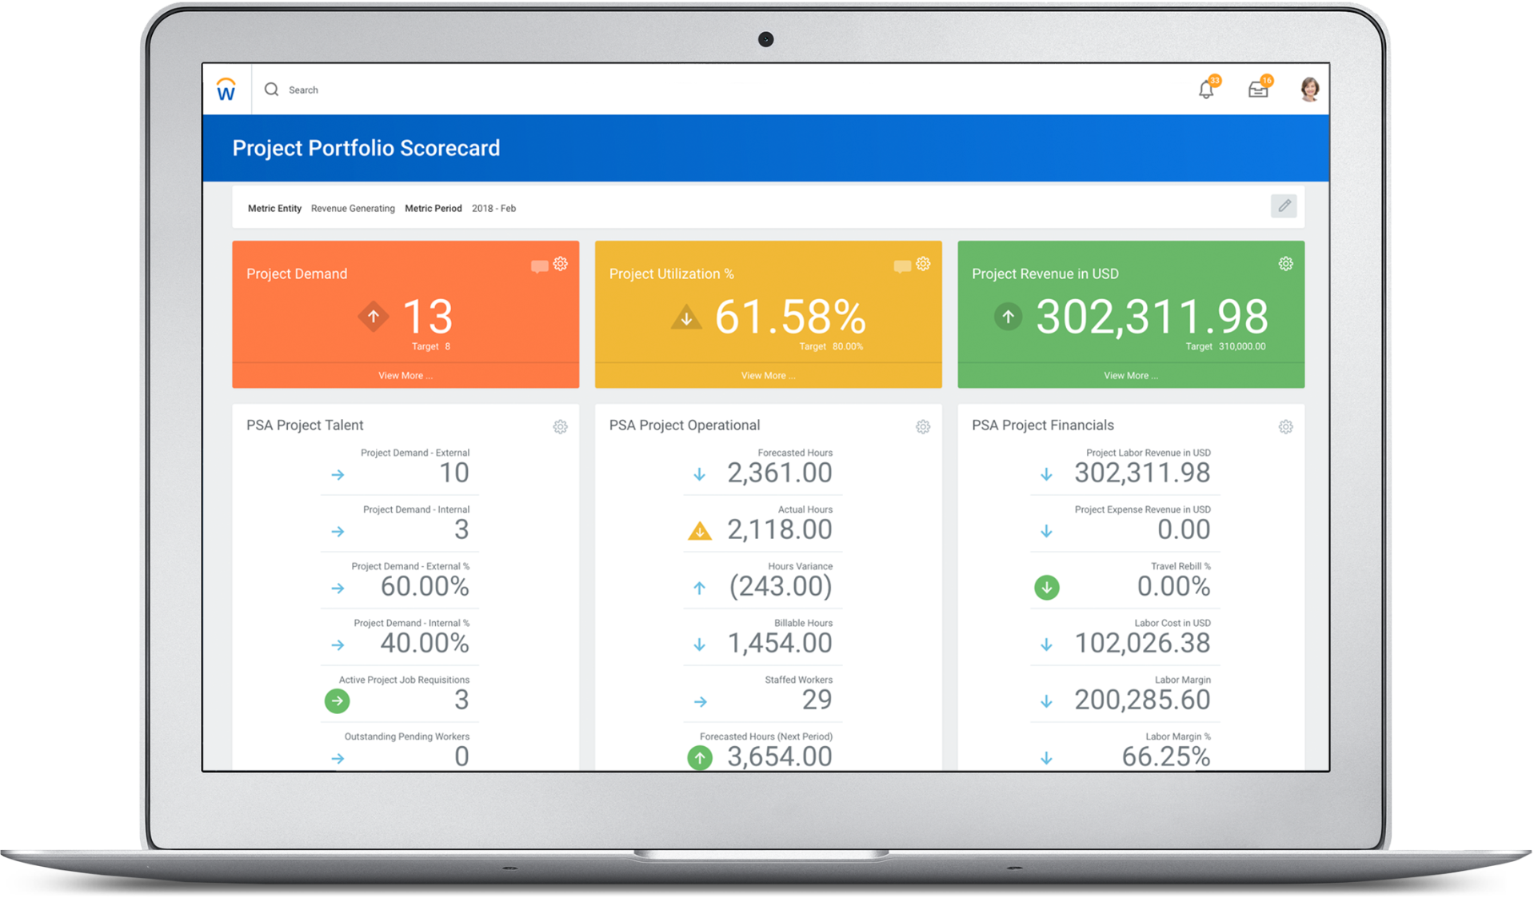This screenshot has height=910, width=1534.
Task: Open comments on the Project Demand card
Action: click(x=538, y=265)
